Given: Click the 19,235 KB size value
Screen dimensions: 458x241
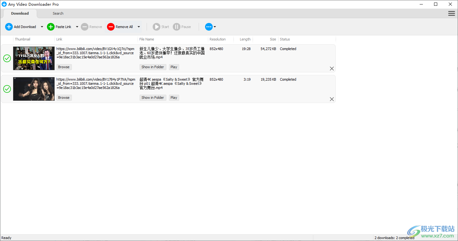Looking at the screenshot, I should [x=268, y=79].
